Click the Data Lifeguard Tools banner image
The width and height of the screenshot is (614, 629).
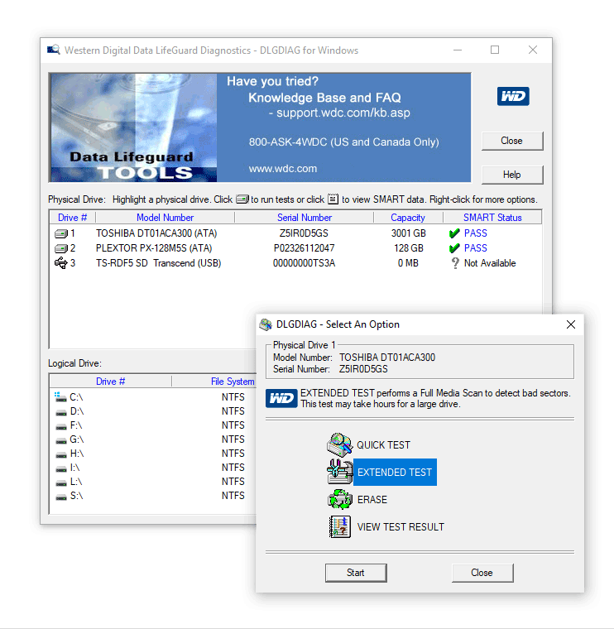click(x=134, y=127)
